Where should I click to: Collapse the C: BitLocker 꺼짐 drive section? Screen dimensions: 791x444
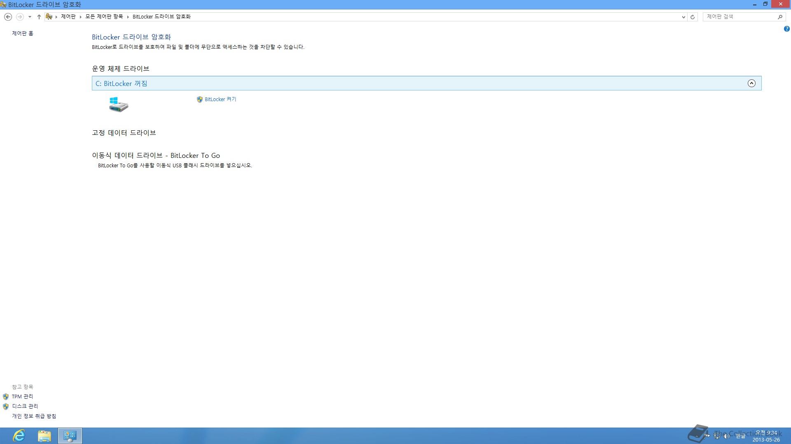(751, 83)
